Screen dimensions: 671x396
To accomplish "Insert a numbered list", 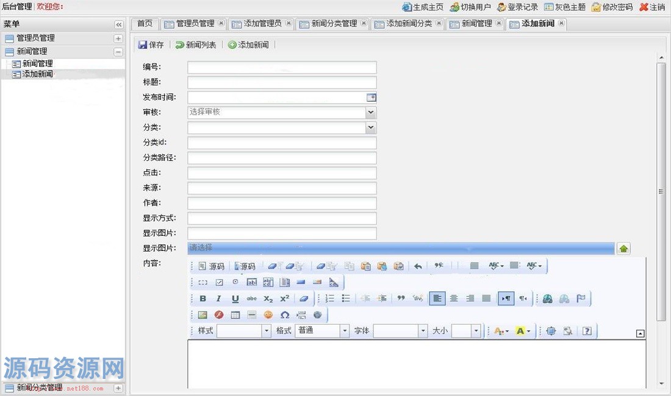I will 329,299.
